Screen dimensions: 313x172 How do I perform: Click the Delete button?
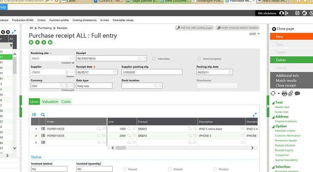(292, 60)
